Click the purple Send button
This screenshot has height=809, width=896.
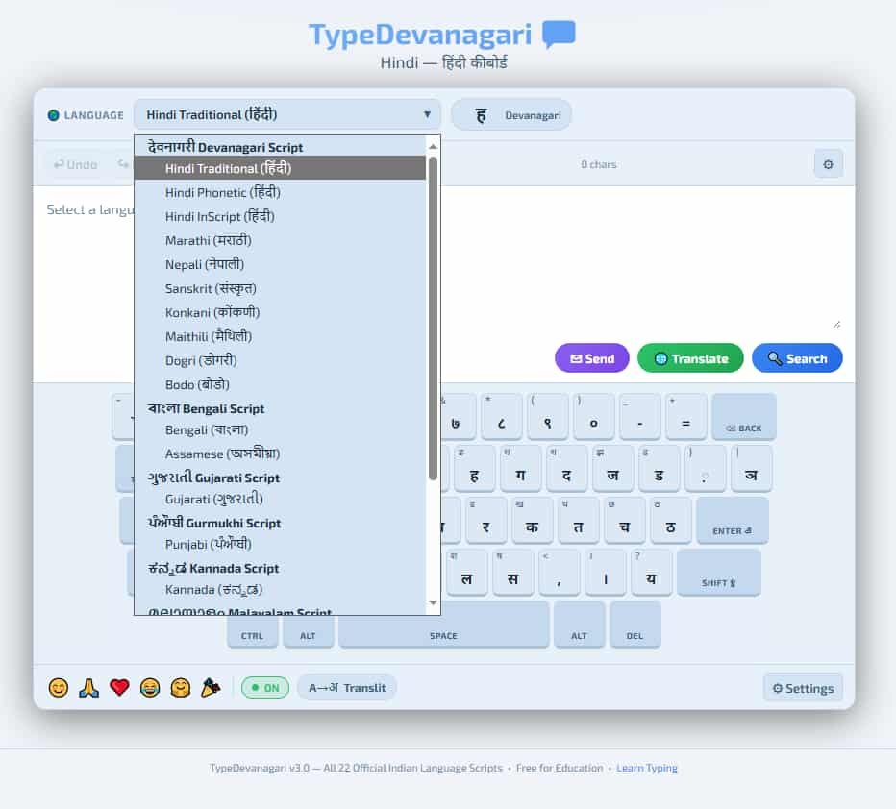(592, 358)
